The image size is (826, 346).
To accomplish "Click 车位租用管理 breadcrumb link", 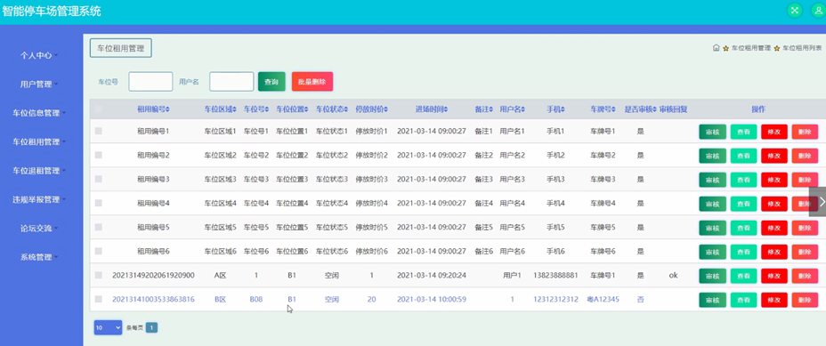I will point(750,48).
